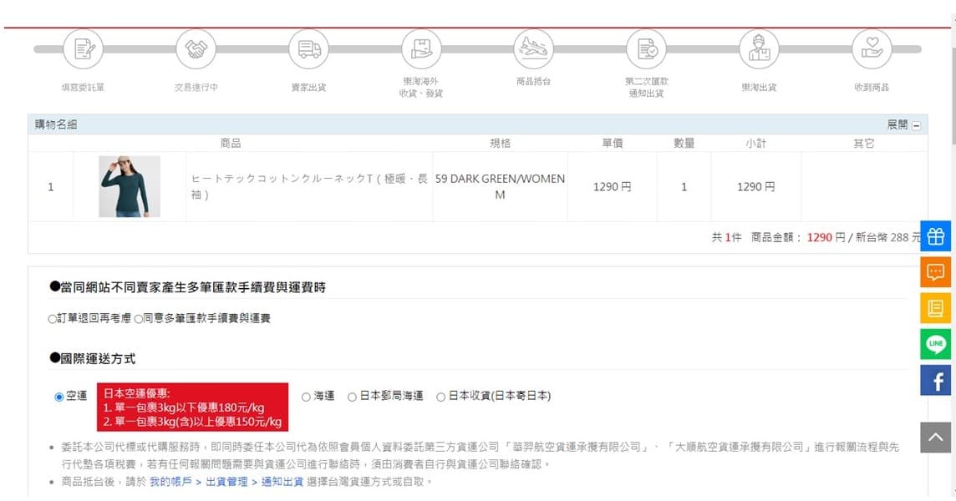Click the 第二次匯款 document check icon
The image size is (956, 501).
[x=646, y=48]
